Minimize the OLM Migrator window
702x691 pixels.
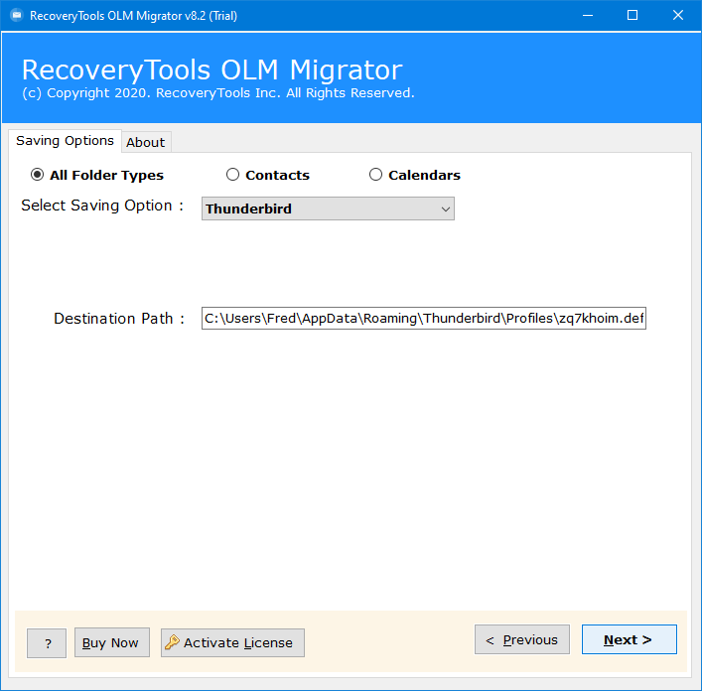pos(588,15)
